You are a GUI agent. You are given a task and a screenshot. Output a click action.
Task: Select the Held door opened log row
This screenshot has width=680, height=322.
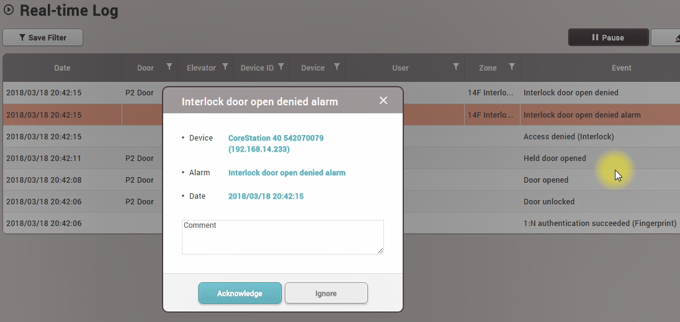554,158
